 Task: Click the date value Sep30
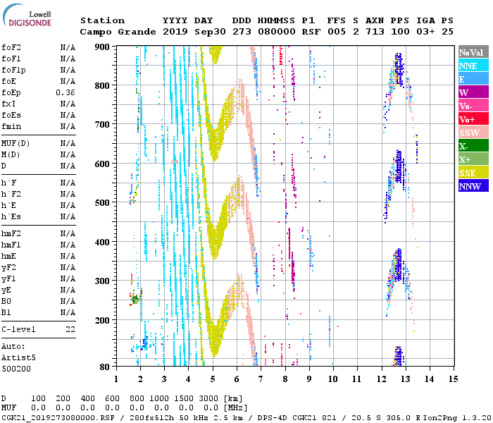coord(210,32)
